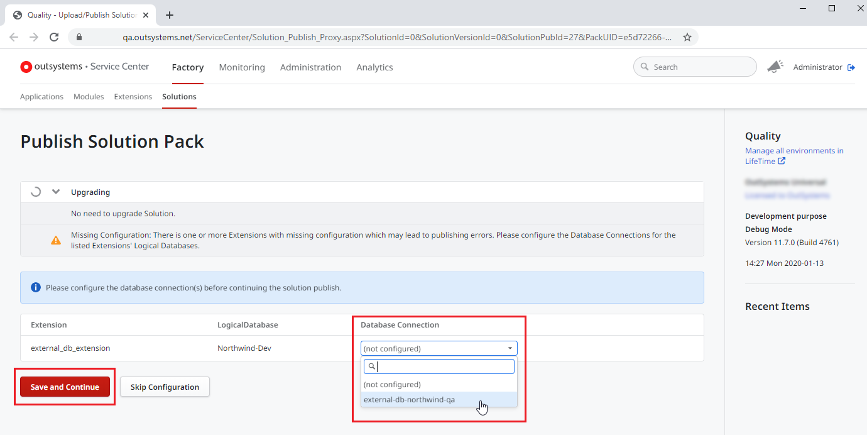This screenshot has width=867, height=435.
Task: Click the OutSystems logo
Action: click(x=26, y=66)
